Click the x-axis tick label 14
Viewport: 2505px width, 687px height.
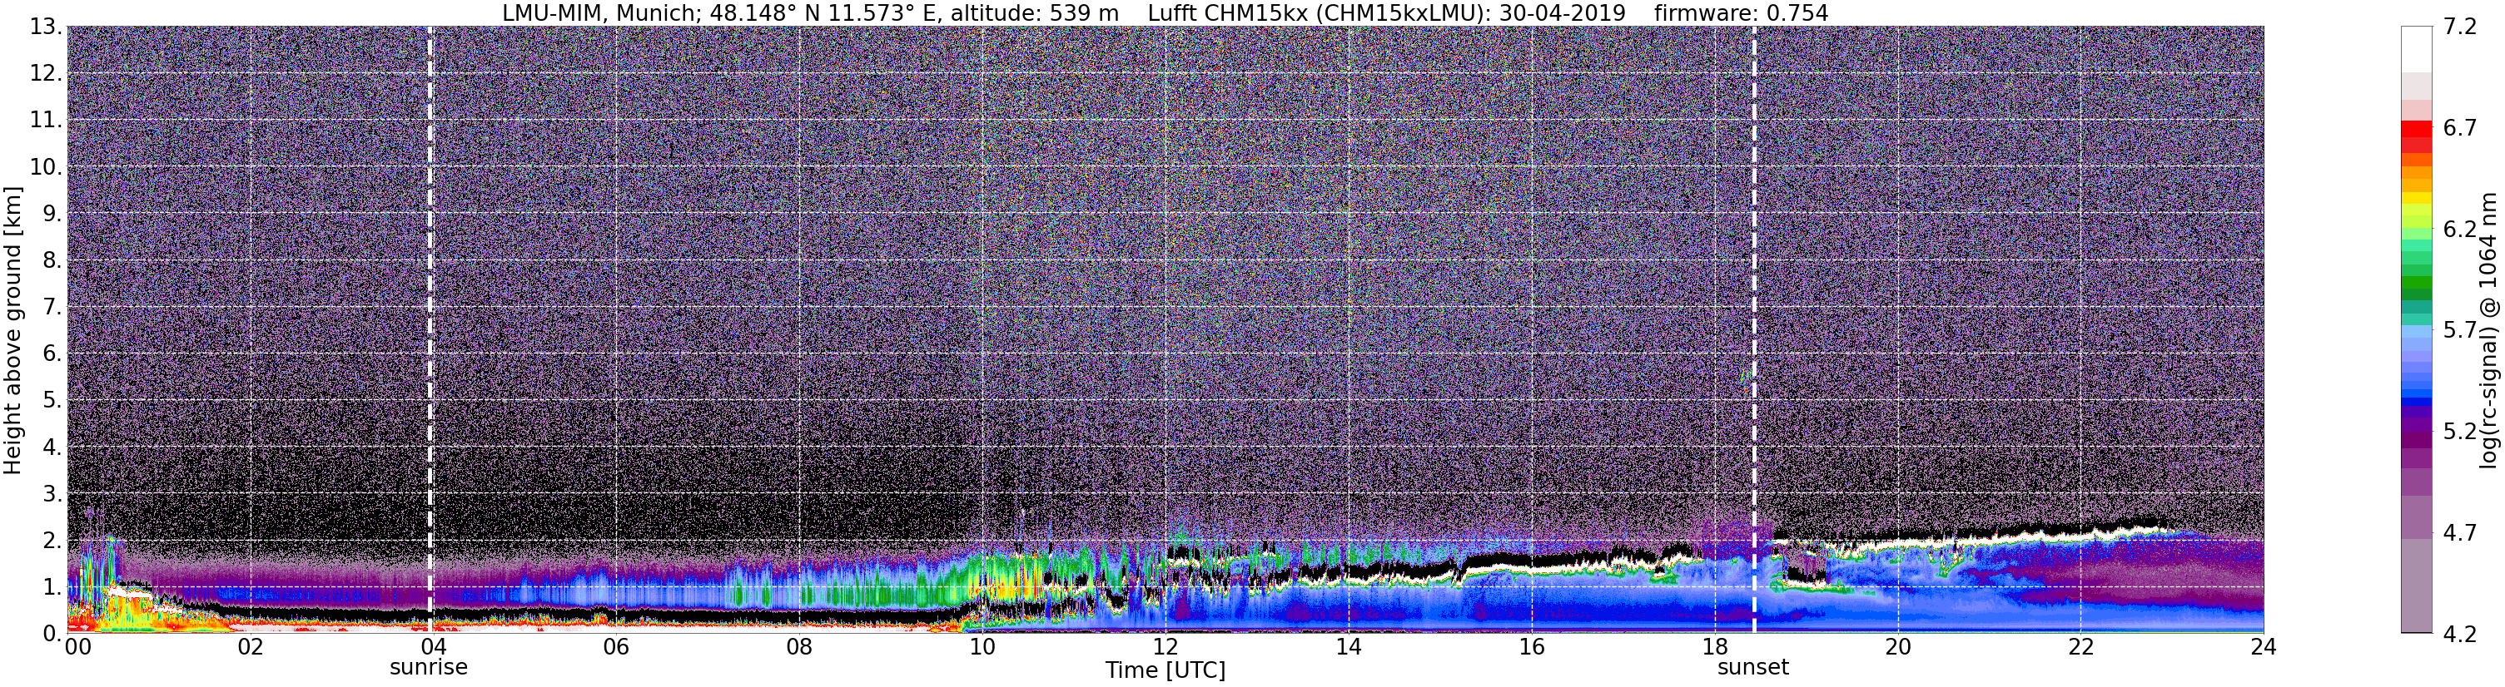pyautogui.click(x=1348, y=648)
